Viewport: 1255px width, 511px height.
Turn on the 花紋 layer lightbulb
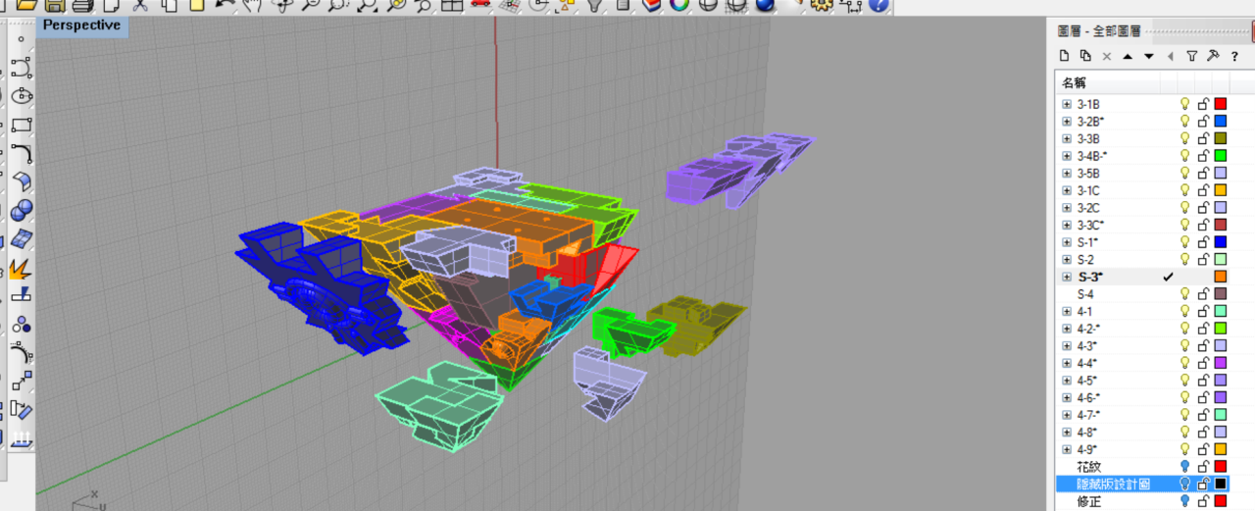click(x=1184, y=466)
